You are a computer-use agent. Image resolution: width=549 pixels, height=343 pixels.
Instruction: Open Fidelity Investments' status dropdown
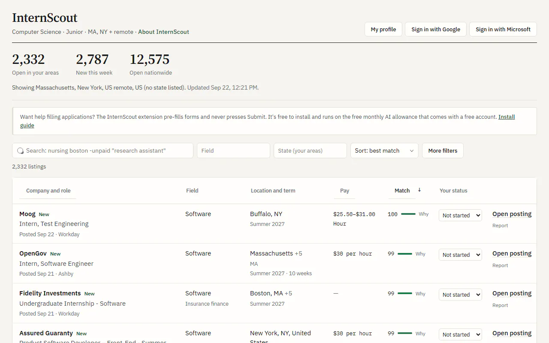(460, 295)
